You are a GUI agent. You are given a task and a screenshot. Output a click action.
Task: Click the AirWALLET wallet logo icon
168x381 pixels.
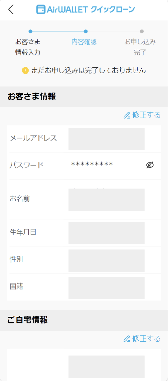point(41,10)
